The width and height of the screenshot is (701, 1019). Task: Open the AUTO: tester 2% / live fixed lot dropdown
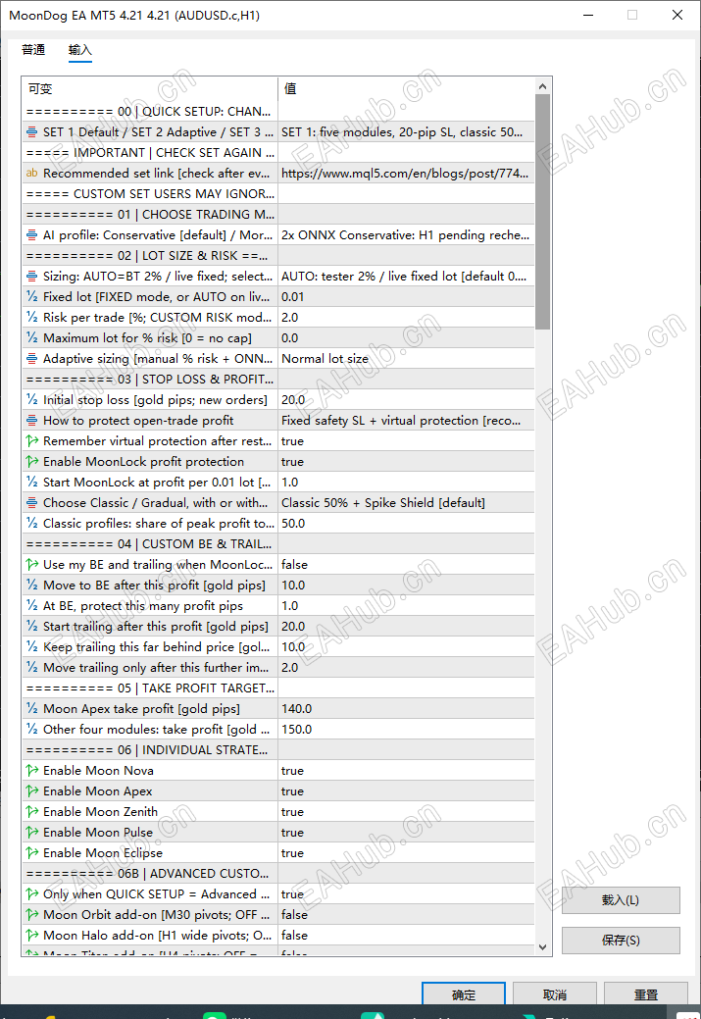406,277
